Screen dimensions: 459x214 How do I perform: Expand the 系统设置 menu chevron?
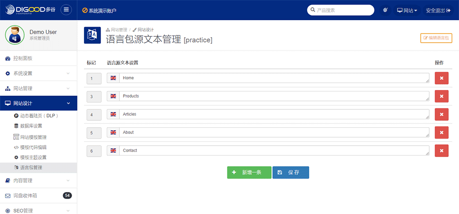[68, 73]
